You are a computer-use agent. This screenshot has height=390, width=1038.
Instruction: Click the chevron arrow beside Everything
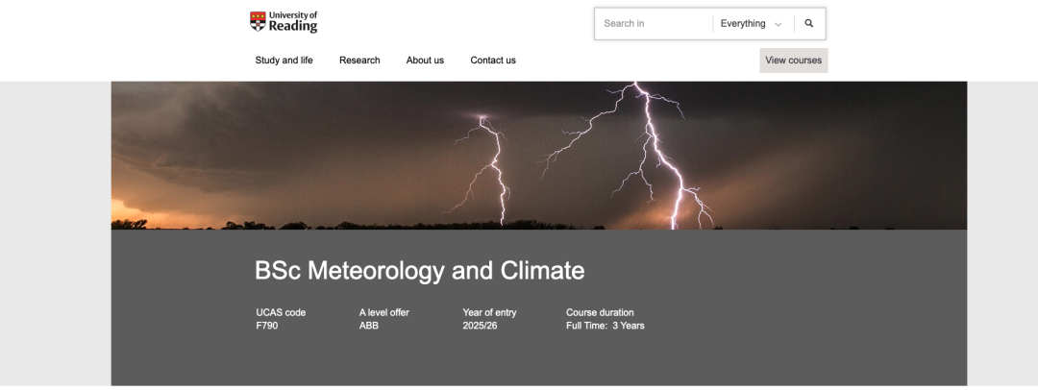(x=778, y=24)
